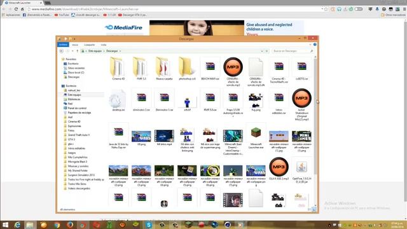The image size is (407, 229).
Task: Select the CENSURA efecto de sonido.mp3 file
Action: (x=233, y=71)
